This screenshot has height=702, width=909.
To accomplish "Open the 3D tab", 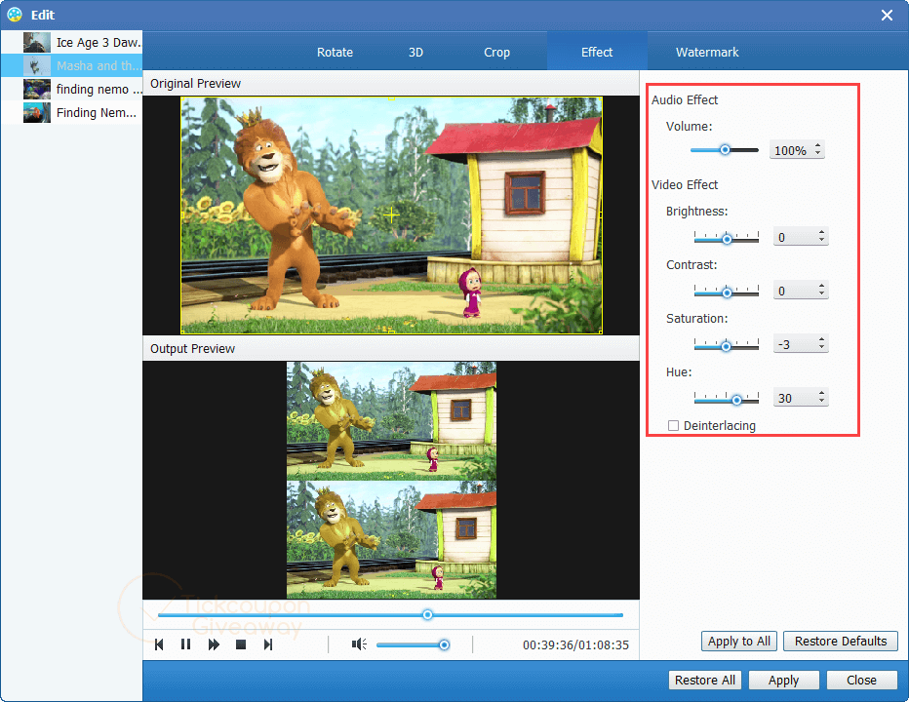I will coord(415,53).
